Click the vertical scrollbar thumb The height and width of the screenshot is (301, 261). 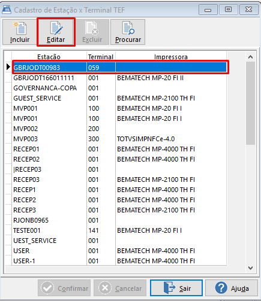pyautogui.click(x=250, y=103)
